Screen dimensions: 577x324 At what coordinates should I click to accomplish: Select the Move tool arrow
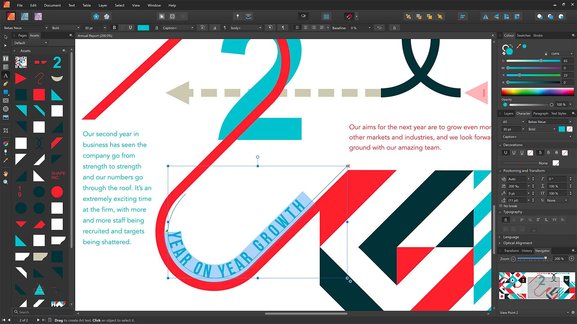click(5, 37)
